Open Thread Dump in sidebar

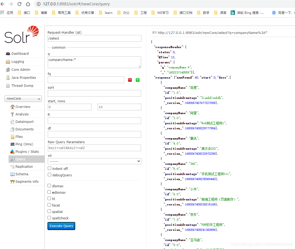point(25,86)
